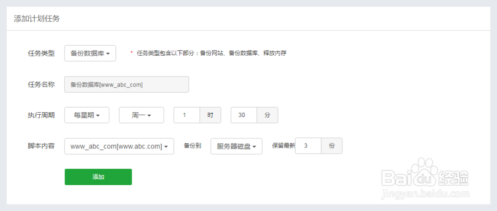
Task: Click the 任务名称 input field
Action: 127,84
